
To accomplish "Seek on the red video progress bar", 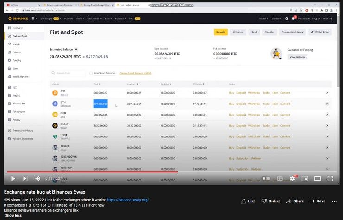I will click(x=92, y=172).
